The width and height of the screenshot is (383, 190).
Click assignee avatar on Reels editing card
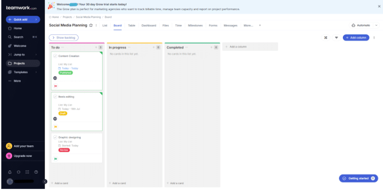[55, 119]
